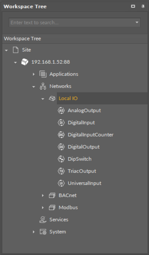Click the DipSwitch component icon

point(61,159)
